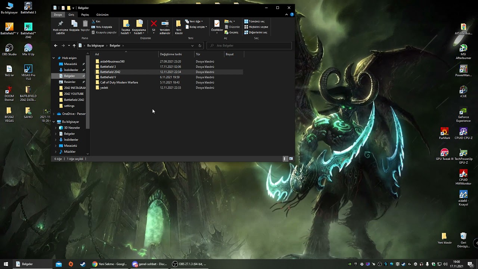Click Tümünü seç to select all
The width and height of the screenshot is (478, 269).
click(254, 22)
